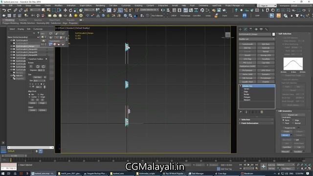Select Max radio under Align Pivot
The image size is (313, 176).
(39, 94)
